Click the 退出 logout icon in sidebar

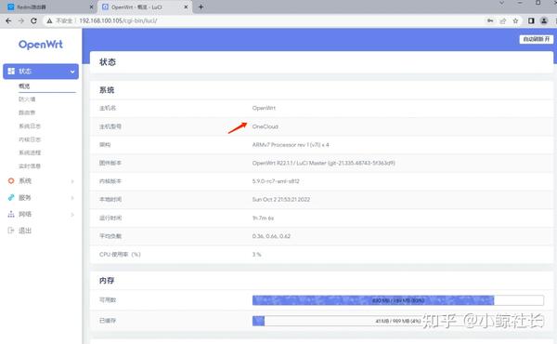coord(11,231)
